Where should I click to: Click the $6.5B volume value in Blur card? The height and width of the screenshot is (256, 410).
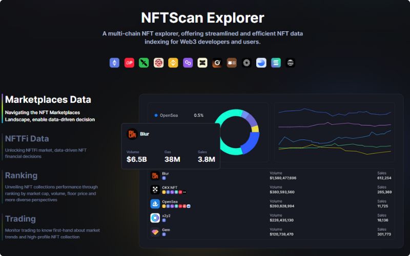136,159
